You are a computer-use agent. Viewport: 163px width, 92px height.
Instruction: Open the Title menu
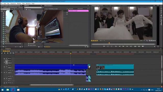(23, 4)
